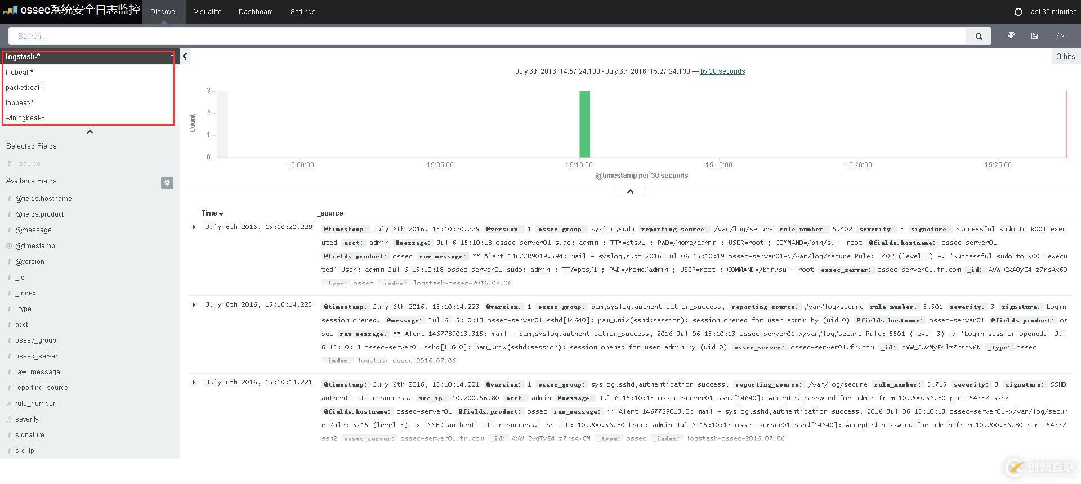Viewport: 1081px width, 484px height.
Task: Click the search magnifier button
Action: 979,36
